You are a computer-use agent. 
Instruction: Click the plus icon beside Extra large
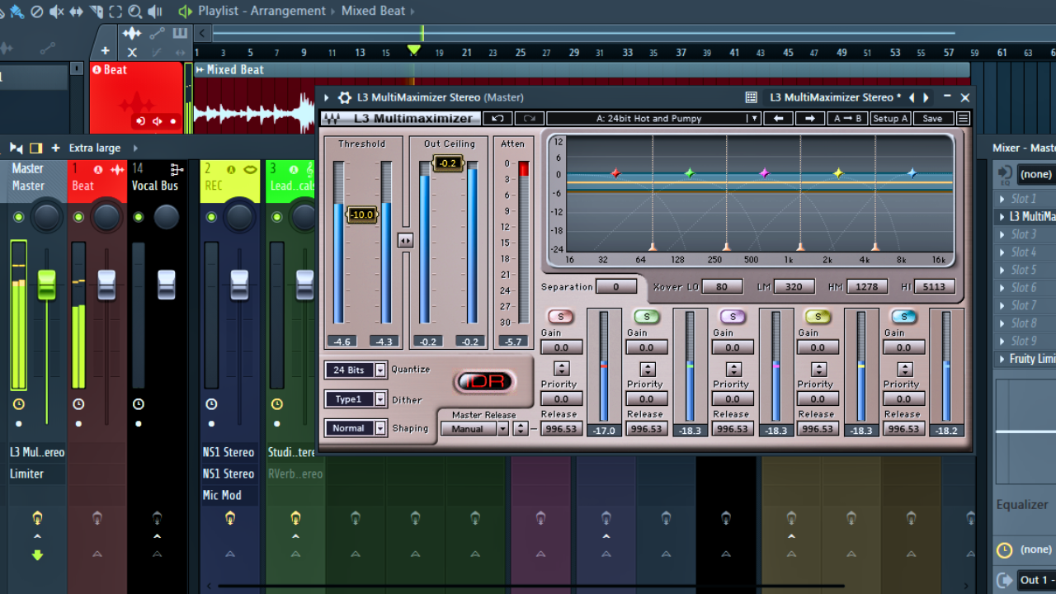(55, 148)
